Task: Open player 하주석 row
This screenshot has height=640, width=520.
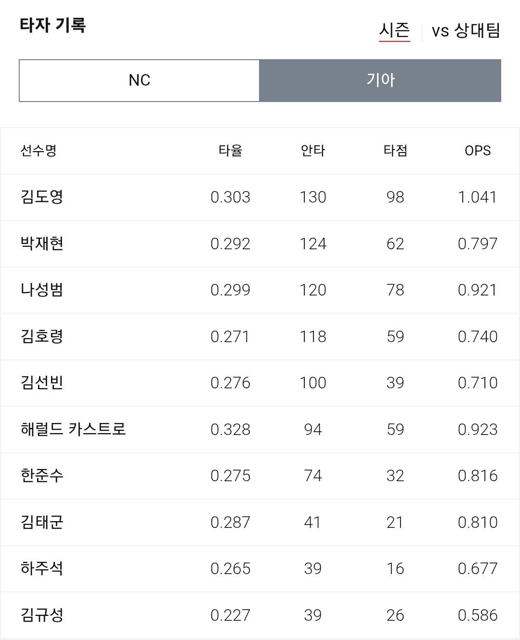Action: pos(260,569)
